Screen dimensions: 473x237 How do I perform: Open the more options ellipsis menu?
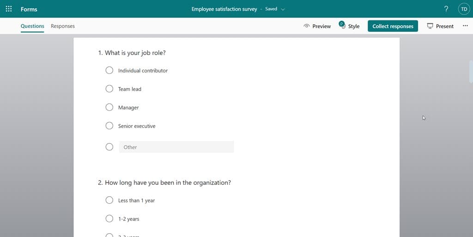point(465,26)
